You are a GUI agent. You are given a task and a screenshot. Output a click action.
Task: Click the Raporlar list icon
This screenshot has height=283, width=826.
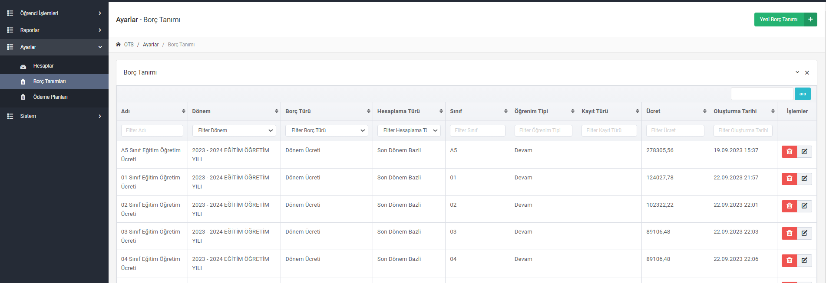point(10,30)
